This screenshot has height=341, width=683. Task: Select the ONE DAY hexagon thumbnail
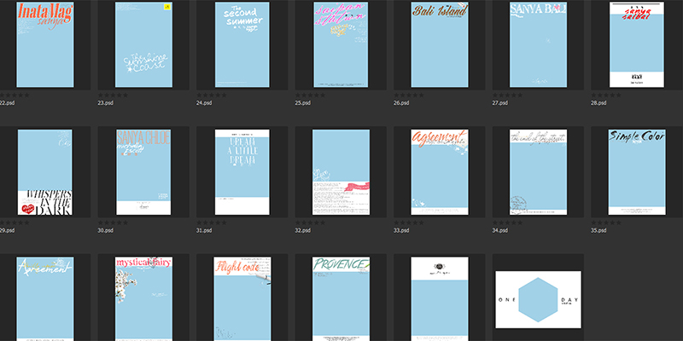click(x=539, y=300)
